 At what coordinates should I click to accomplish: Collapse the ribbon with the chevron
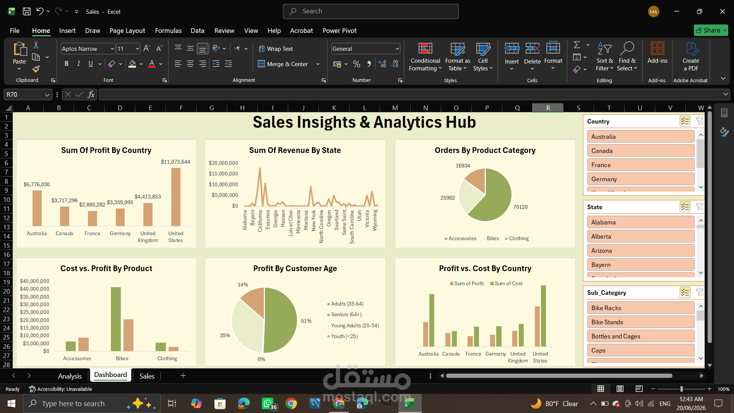coord(723,78)
